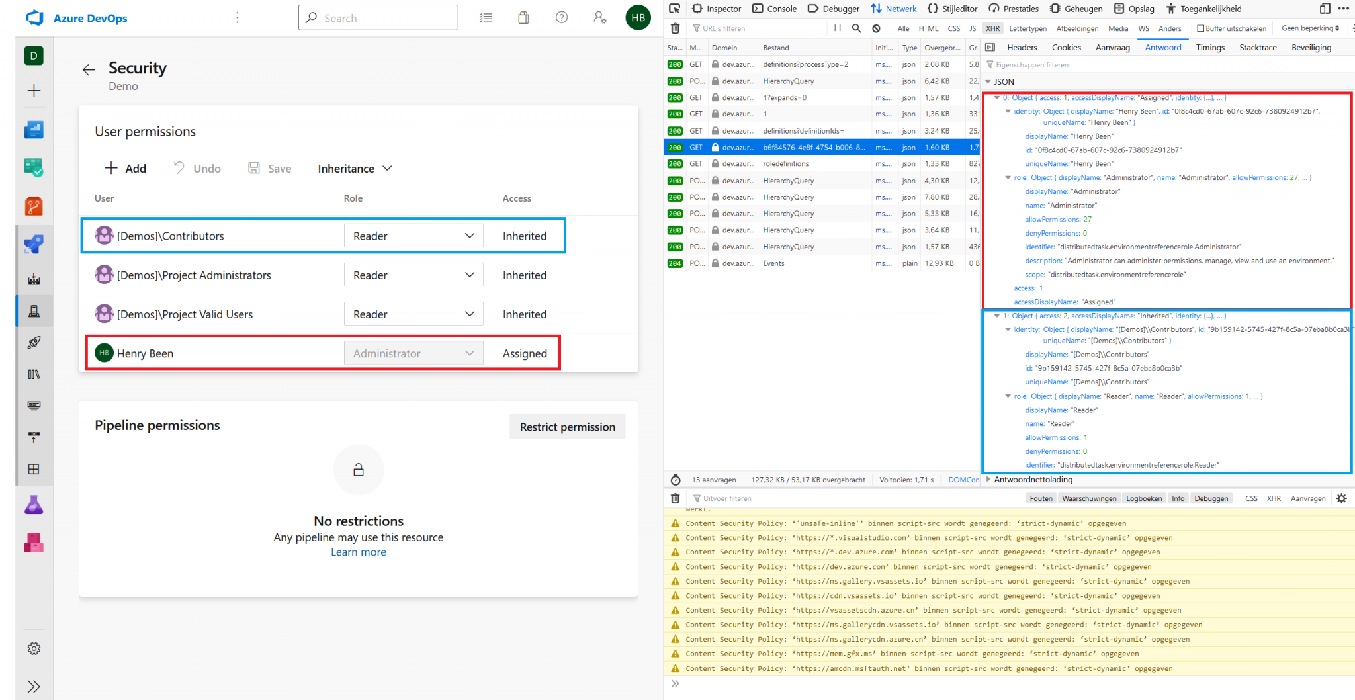
Task: Collapse JSON object 0 in the response
Action: 998,97
